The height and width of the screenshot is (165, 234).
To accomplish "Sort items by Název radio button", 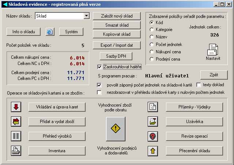I will click(152, 37).
